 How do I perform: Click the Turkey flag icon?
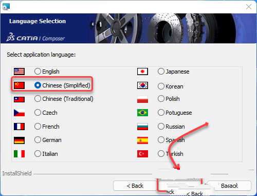click(142, 154)
